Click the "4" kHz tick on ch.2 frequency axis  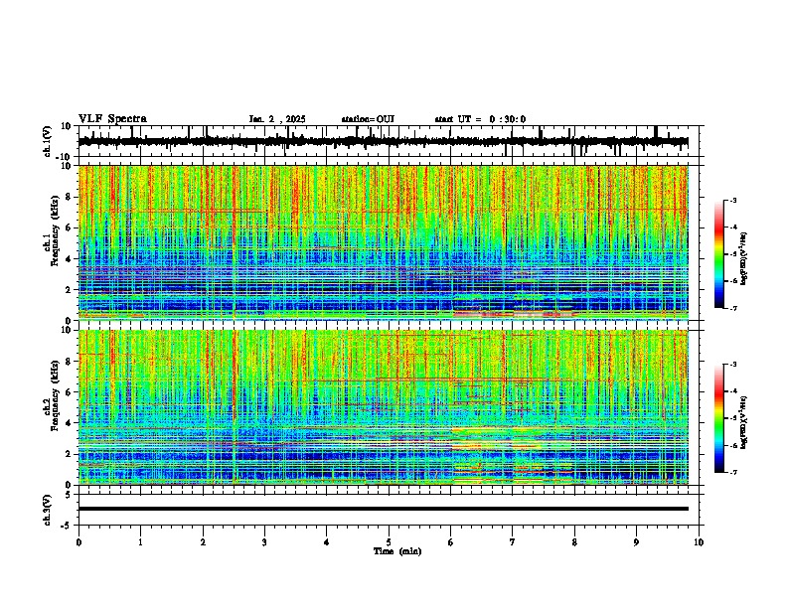[x=69, y=423]
